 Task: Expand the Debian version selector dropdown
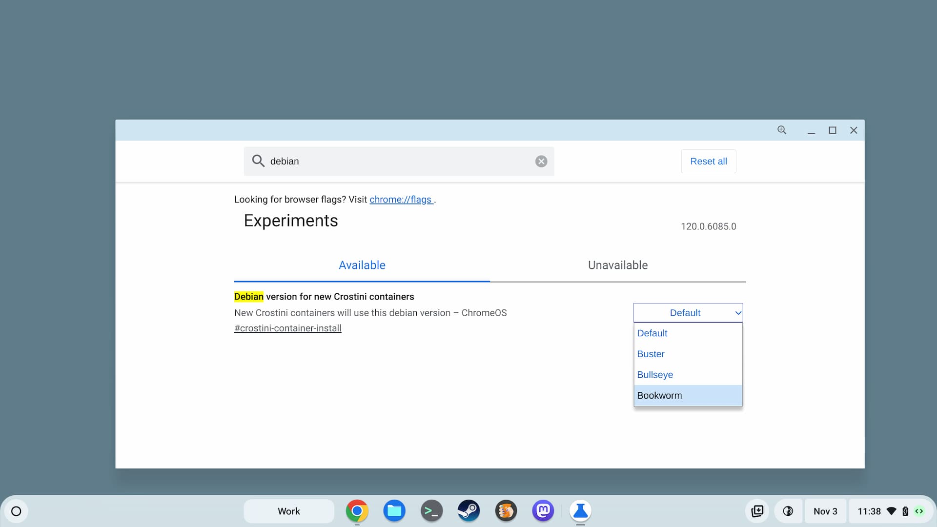point(687,313)
